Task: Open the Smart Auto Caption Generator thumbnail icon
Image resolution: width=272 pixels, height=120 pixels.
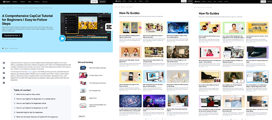Action: coord(83,68)
